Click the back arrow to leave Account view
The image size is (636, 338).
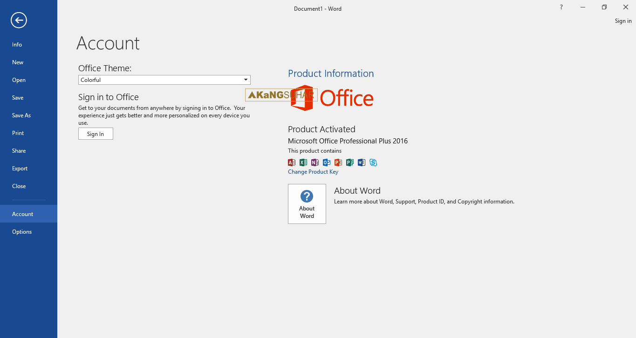click(18, 20)
